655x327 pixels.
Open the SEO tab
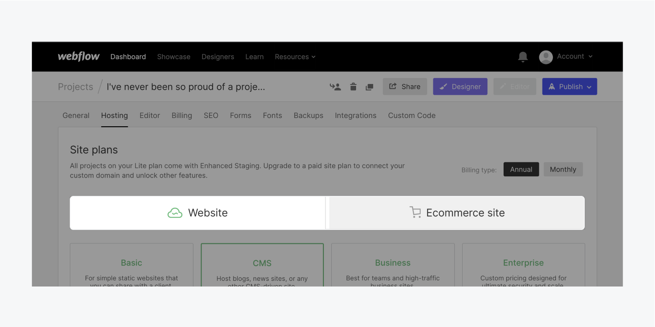[211, 115]
